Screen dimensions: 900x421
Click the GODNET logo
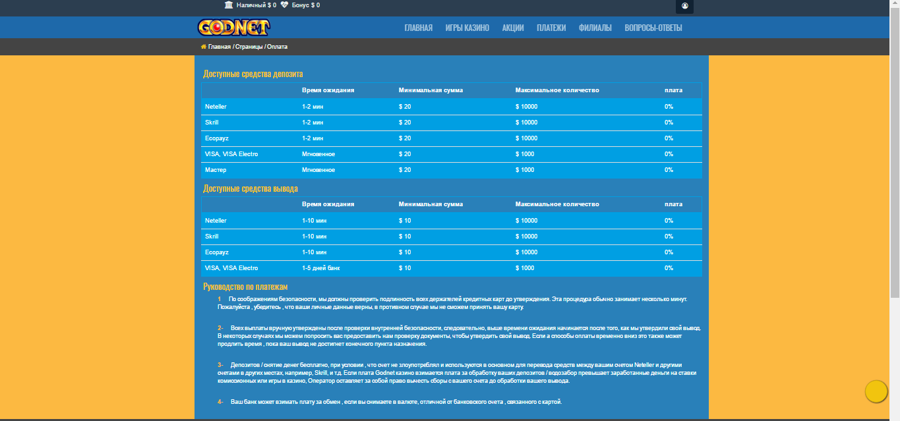[233, 28]
